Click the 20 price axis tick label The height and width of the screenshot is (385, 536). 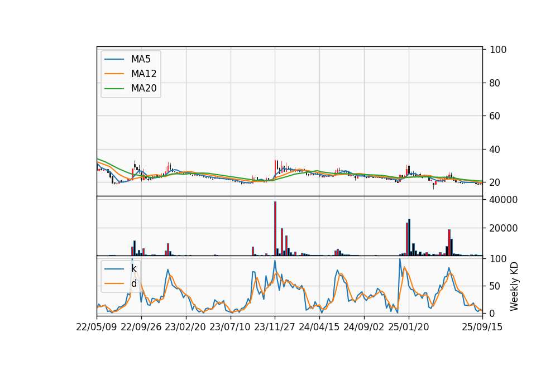point(495,182)
